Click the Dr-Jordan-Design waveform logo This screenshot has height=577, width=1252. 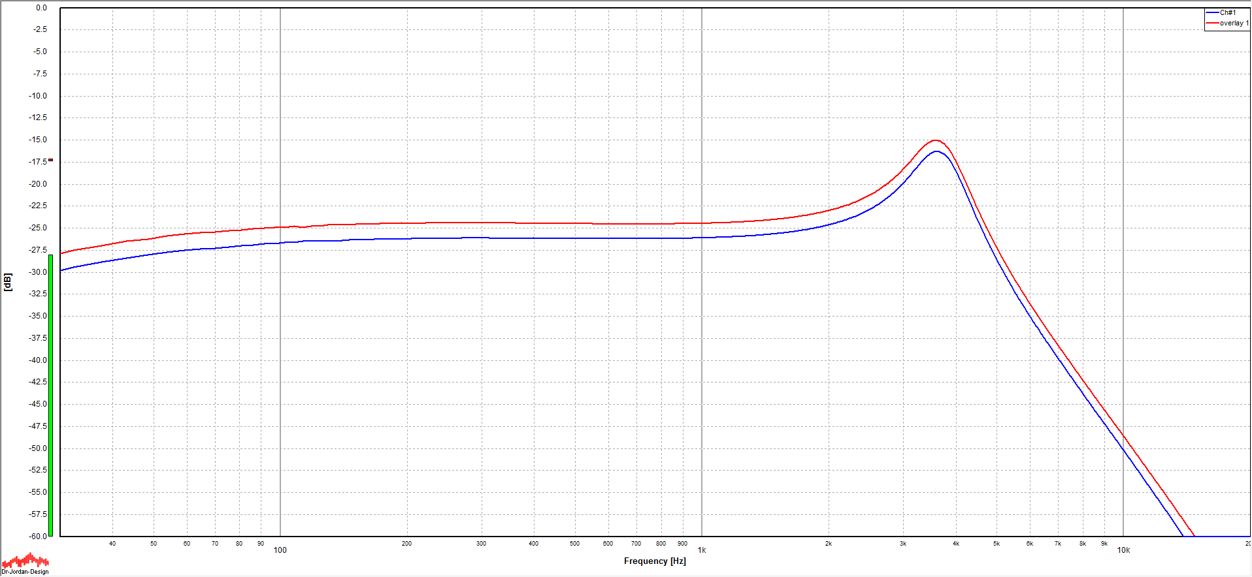[25, 560]
